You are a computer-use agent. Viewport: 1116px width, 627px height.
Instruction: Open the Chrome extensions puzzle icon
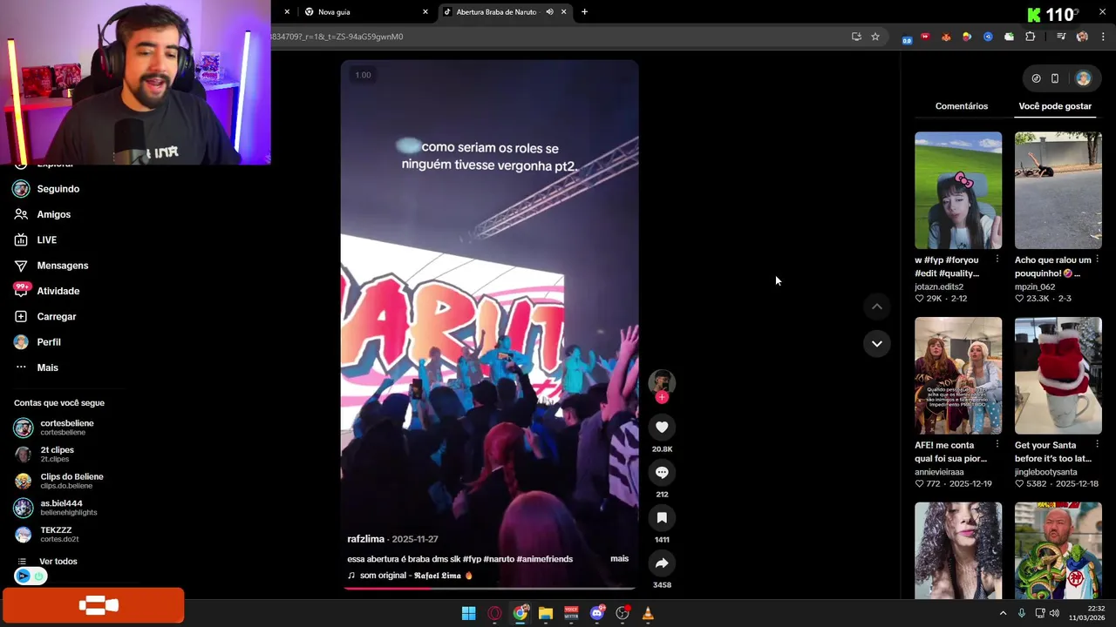click(x=1030, y=37)
